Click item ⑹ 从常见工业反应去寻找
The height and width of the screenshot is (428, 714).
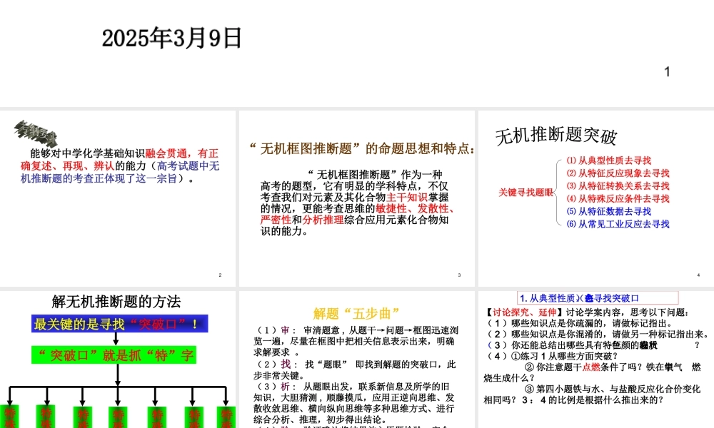coord(618,224)
